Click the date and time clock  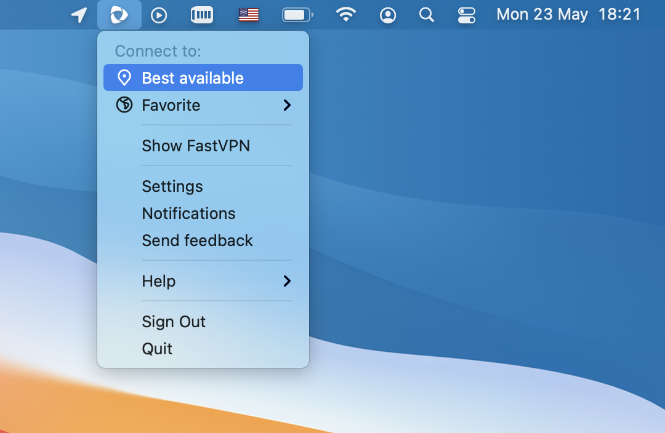(x=568, y=15)
